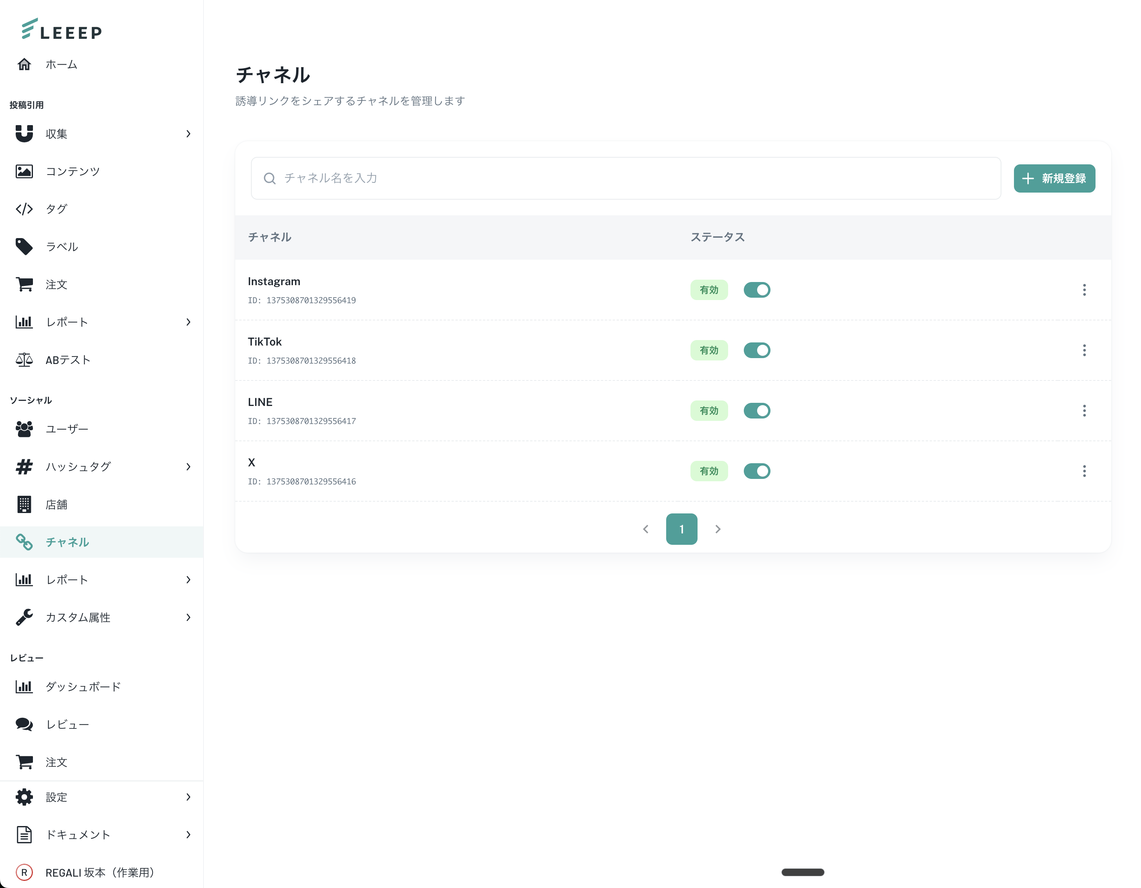Image resolution: width=1141 pixels, height=888 pixels.
Task: Open ユーザー page from sidebar
Action: point(67,429)
